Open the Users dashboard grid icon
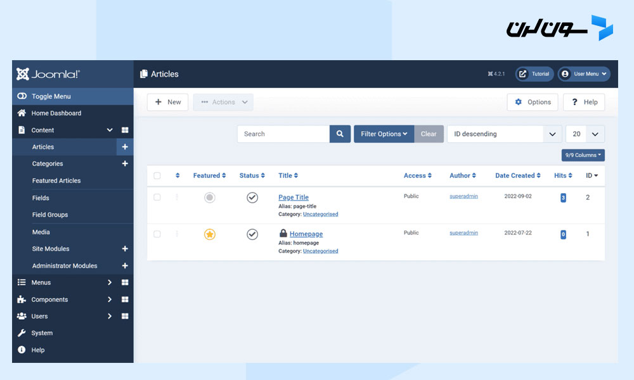 click(125, 316)
